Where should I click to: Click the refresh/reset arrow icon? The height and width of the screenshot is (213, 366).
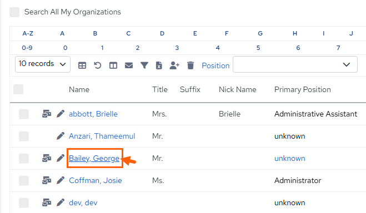coord(98,65)
